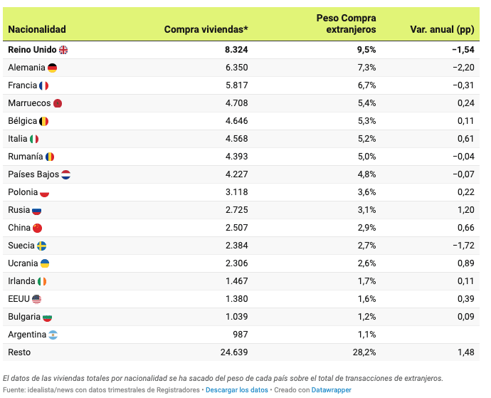Click Peso Compra extranjeros column header
The height and width of the screenshot is (398, 491).
pyautogui.click(x=346, y=23)
